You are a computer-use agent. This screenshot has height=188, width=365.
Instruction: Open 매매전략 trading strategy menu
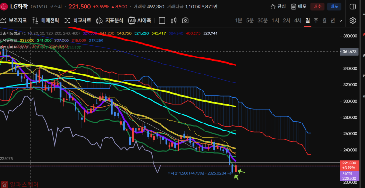tap(46, 20)
